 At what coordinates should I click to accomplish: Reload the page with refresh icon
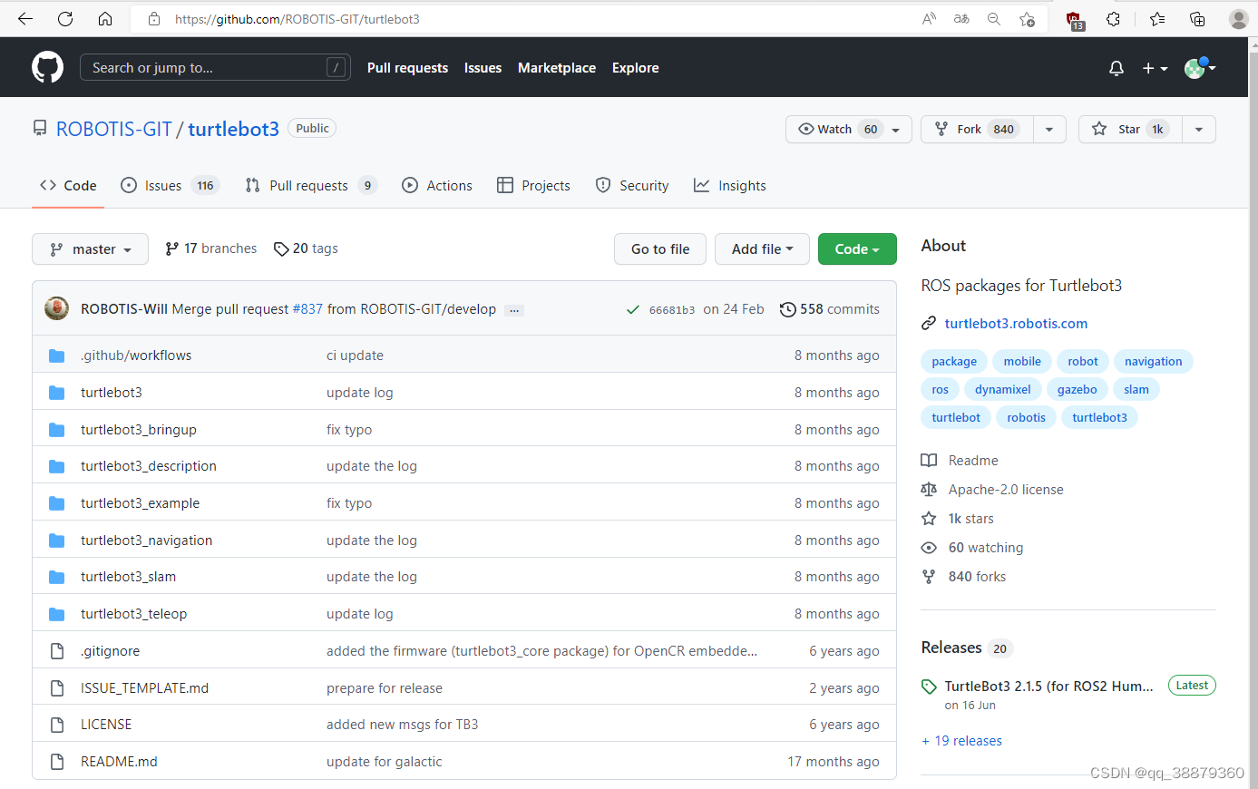coord(65,19)
